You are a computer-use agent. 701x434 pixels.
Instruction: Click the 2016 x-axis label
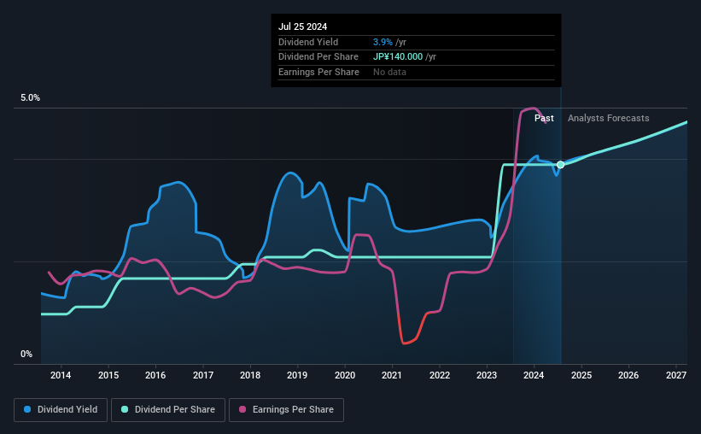[155, 375]
